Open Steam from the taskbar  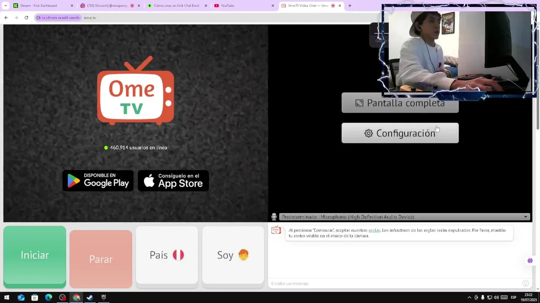click(x=90, y=298)
